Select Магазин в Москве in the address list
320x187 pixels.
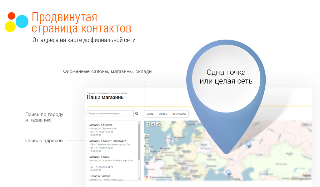tap(101, 125)
